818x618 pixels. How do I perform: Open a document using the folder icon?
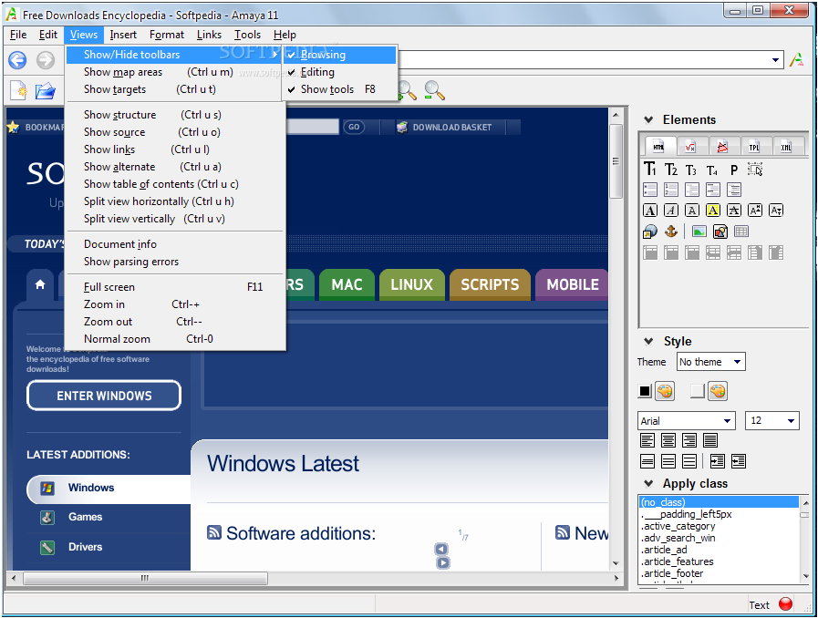pos(46,91)
